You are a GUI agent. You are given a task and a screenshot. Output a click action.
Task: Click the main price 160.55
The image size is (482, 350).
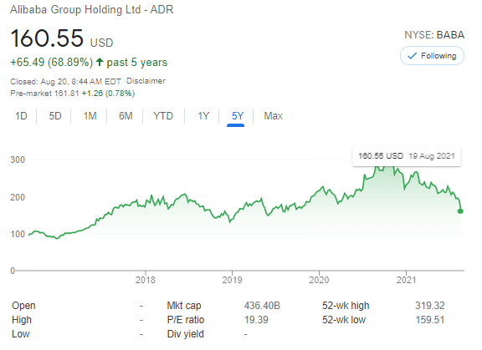pyautogui.click(x=47, y=38)
